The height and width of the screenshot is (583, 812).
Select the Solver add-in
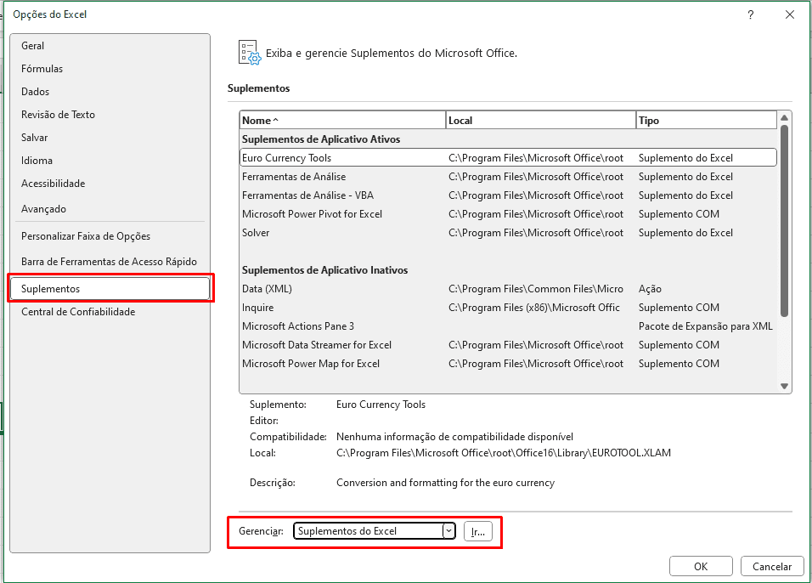pos(508,233)
